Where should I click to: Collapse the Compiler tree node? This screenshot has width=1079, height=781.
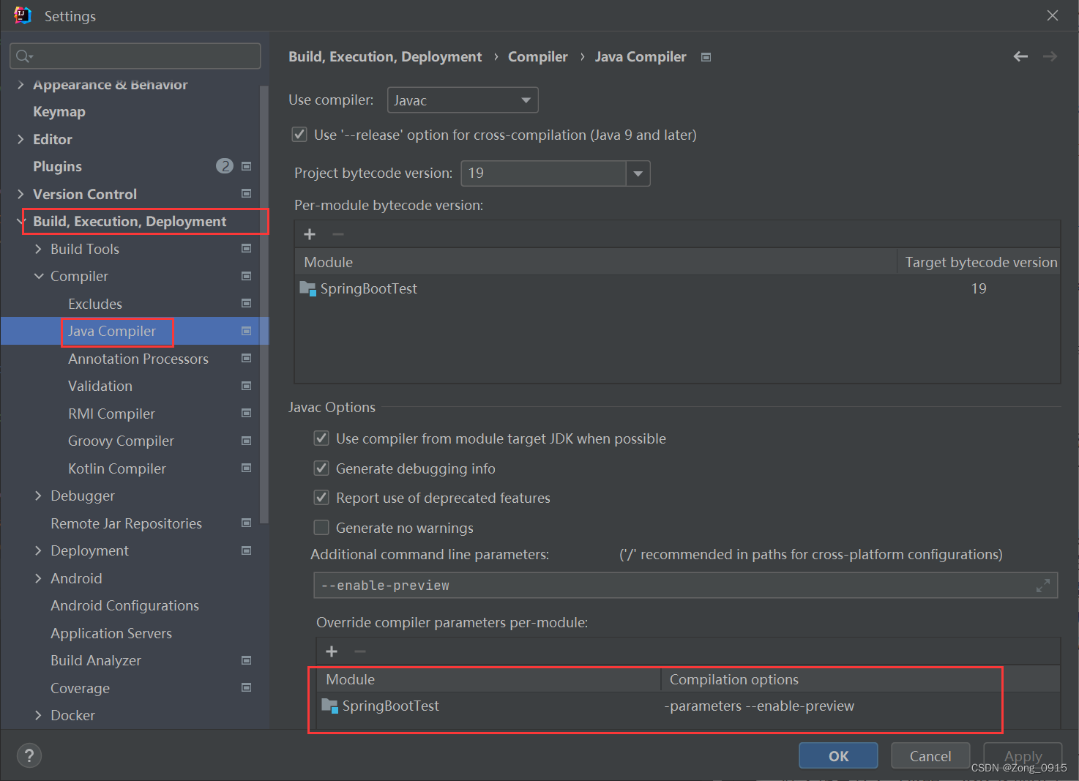pyautogui.click(x=38, y=276)
